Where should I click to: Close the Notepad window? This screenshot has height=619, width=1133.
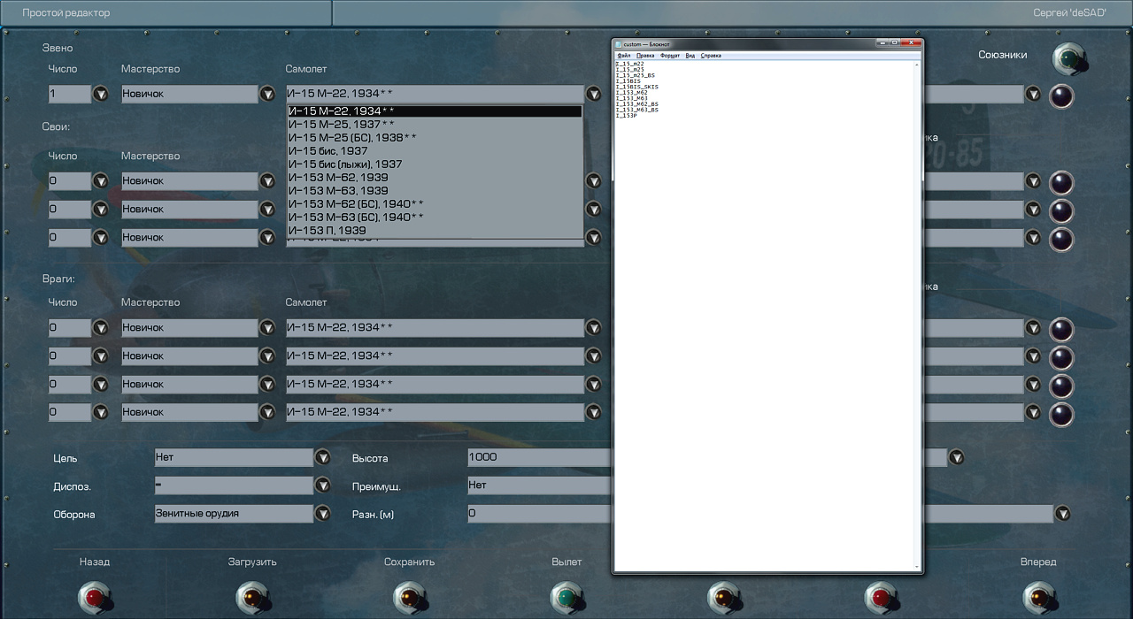[x=911, y=42]
